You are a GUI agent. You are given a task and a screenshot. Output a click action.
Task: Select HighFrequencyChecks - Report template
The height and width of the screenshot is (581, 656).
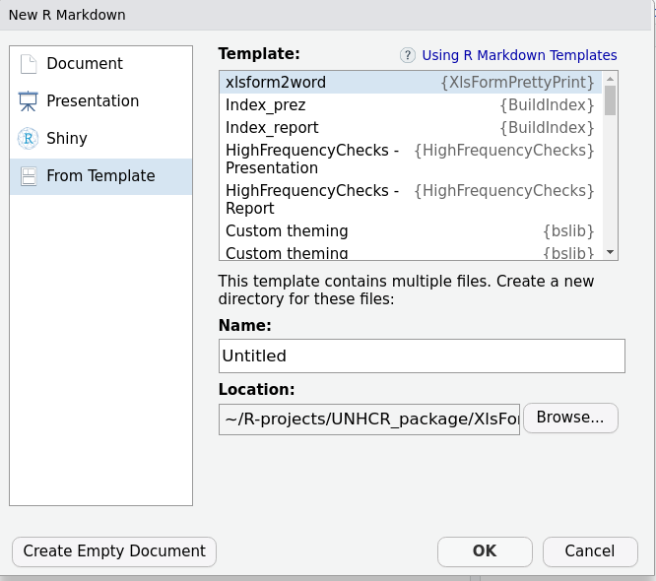point(411,199)
